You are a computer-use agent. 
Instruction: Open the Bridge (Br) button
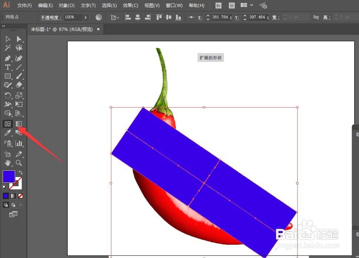(x=219, y=6)
